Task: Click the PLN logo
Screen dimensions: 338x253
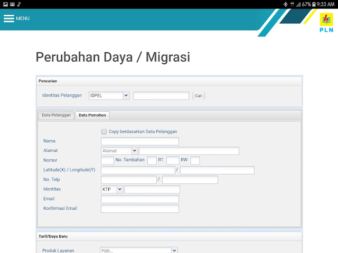Action: 326,22
